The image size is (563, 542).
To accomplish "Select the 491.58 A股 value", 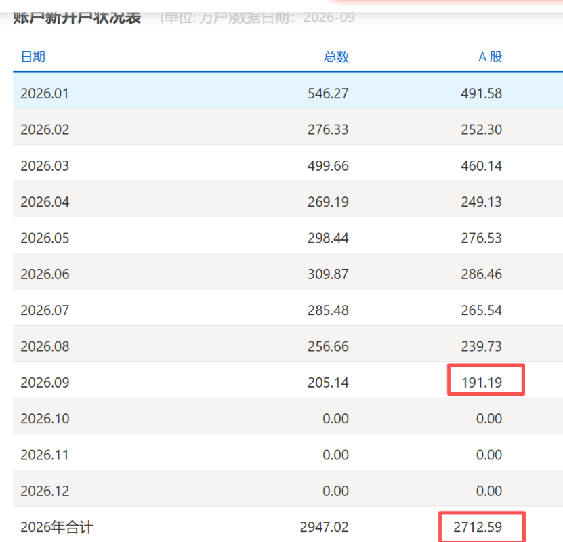I will point(482,93).
